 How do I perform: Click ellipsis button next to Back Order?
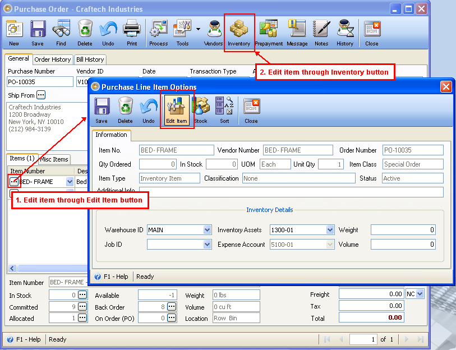172,306
